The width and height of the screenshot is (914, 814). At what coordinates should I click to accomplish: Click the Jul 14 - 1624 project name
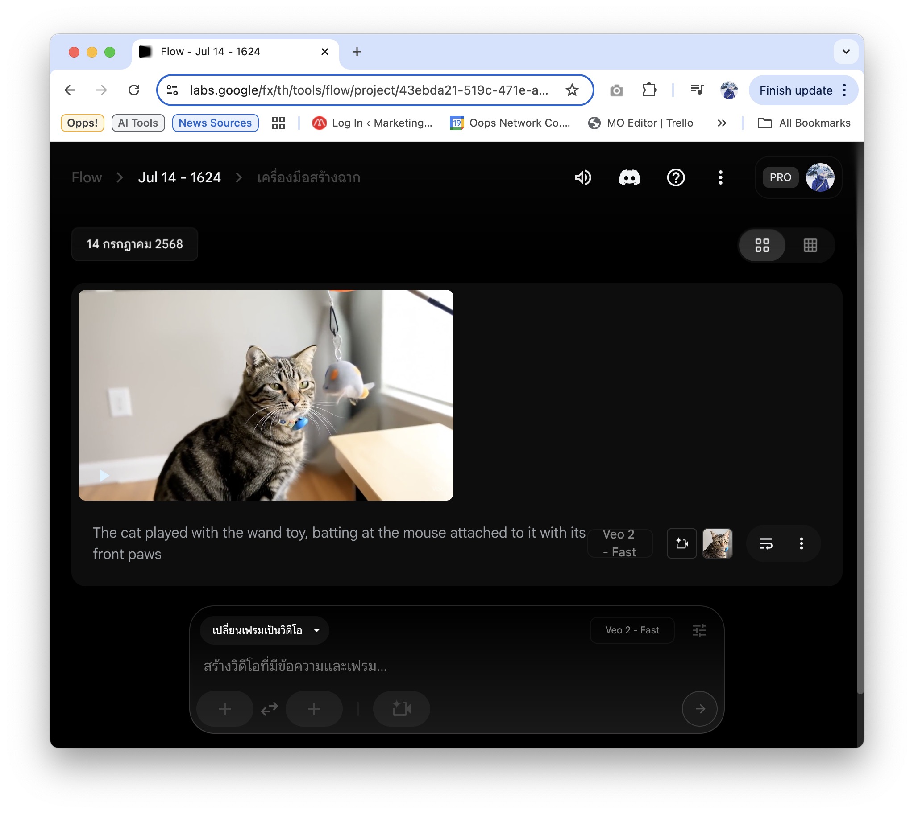(x=179, y=177)
